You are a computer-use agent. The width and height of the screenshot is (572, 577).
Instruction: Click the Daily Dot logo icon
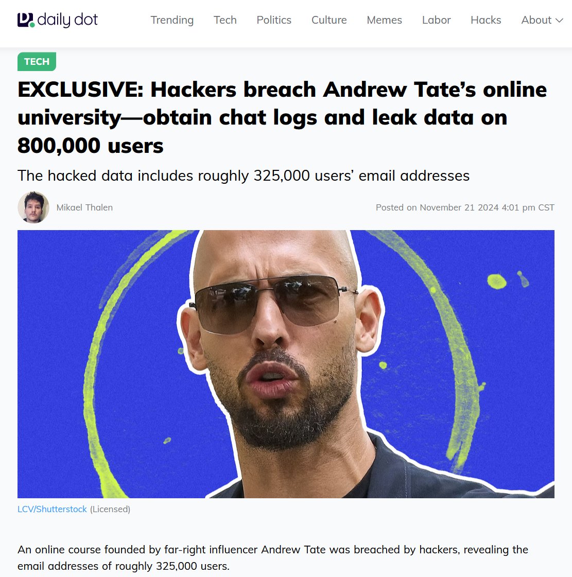[x=26, y=20]
